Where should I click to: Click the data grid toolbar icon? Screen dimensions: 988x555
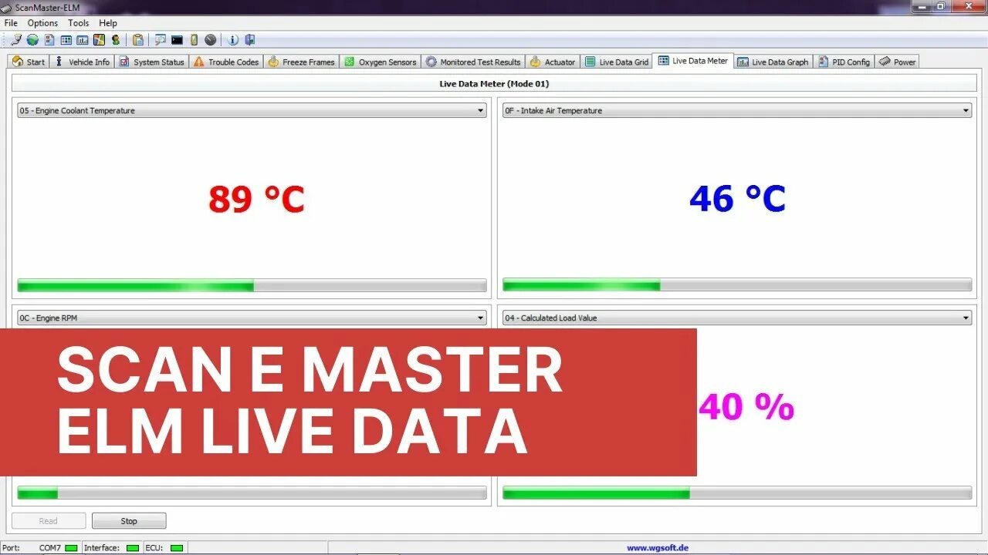[66, 39]
